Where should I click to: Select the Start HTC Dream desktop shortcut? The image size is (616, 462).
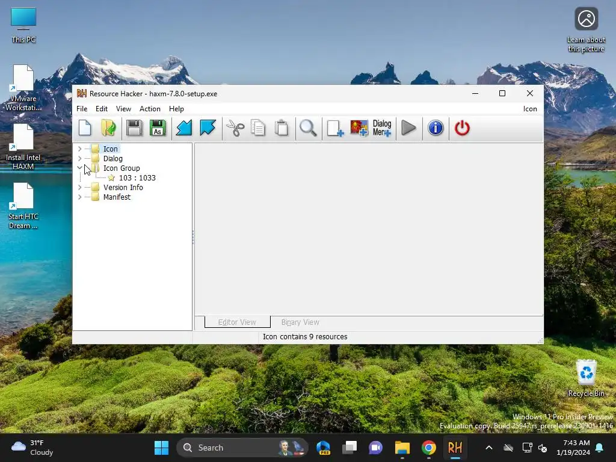(x=23, y=206)
